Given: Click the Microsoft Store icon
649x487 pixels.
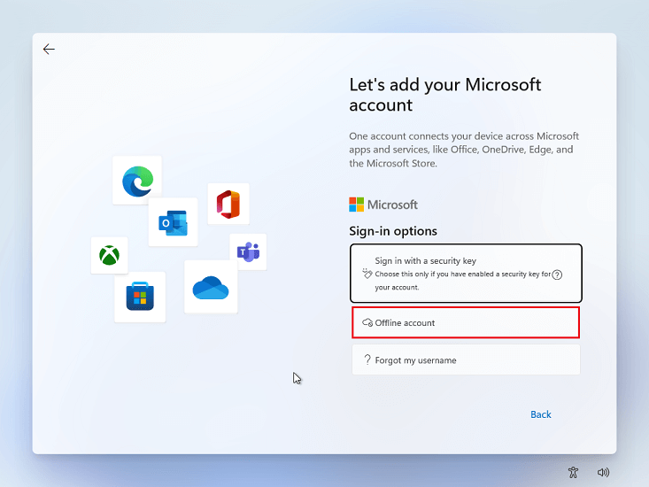Looking at the screenshot, I should click(x=140, y=297).
